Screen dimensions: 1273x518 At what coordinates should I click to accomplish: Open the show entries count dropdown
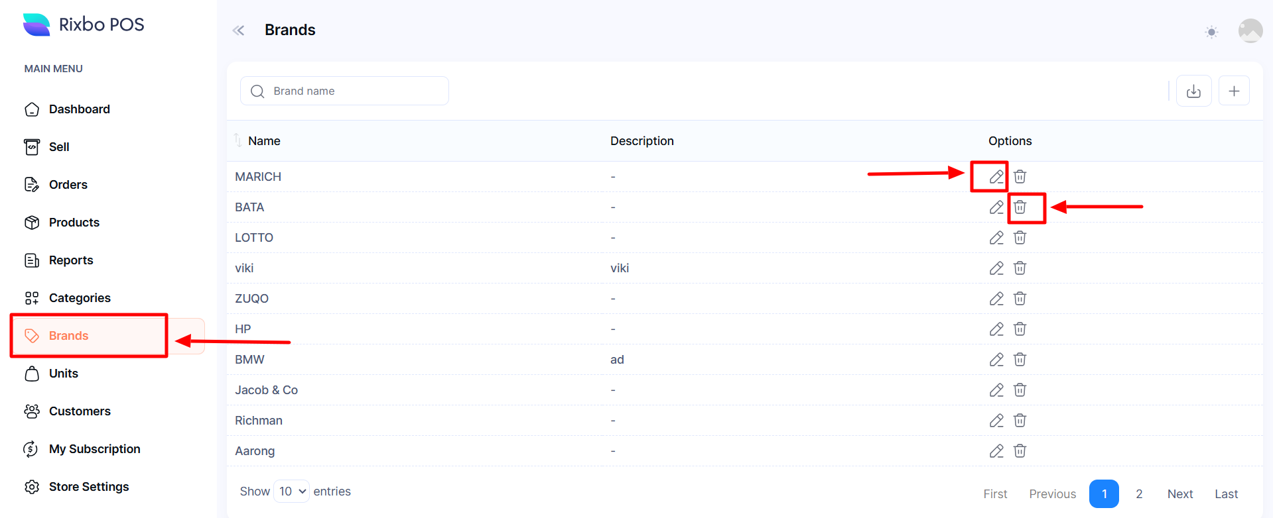click(x=292, y=492)
